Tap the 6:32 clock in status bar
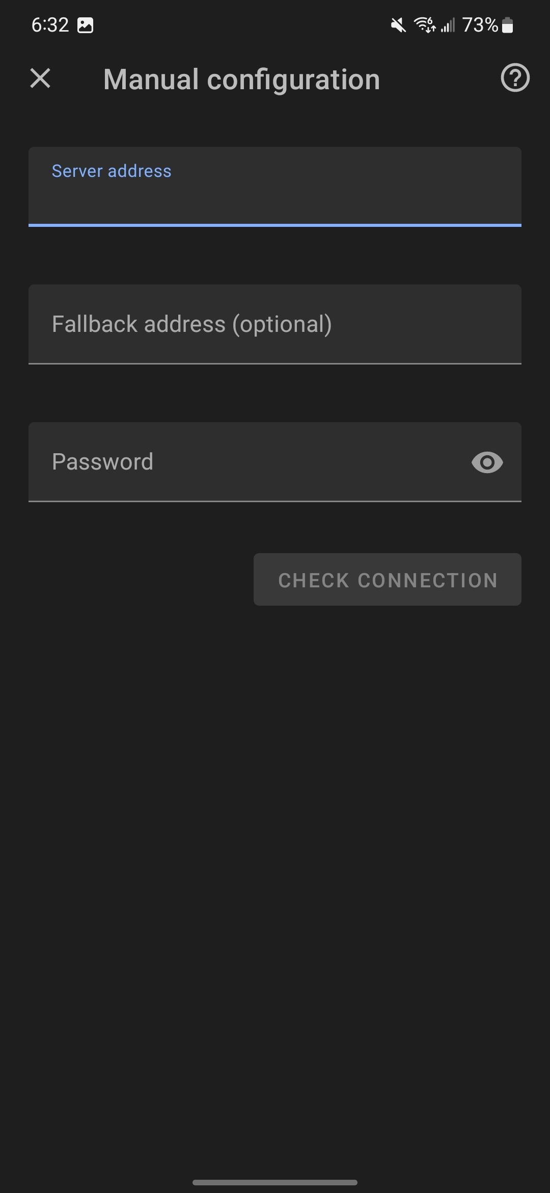 pos(50,25)
